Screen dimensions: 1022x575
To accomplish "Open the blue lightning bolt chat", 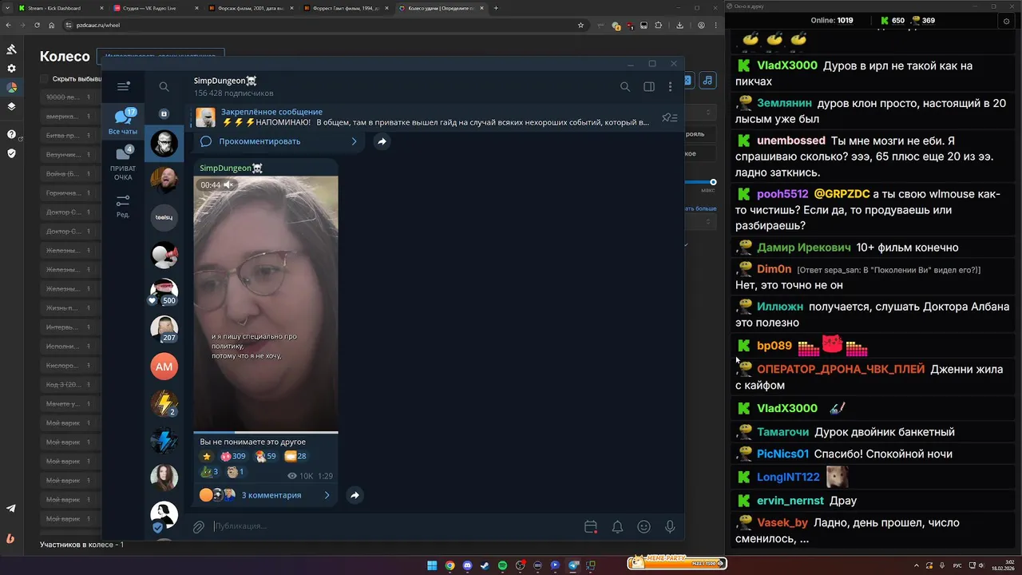I will [x=164, y=441].
